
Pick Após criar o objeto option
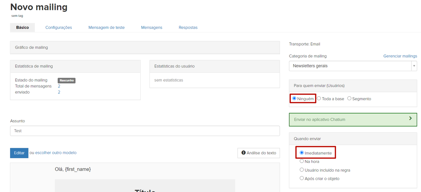[x=302, y=178]
